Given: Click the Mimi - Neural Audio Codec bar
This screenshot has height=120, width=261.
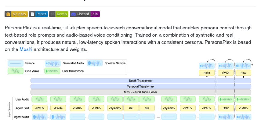Looking at the screenshot, I should (141, 92).
